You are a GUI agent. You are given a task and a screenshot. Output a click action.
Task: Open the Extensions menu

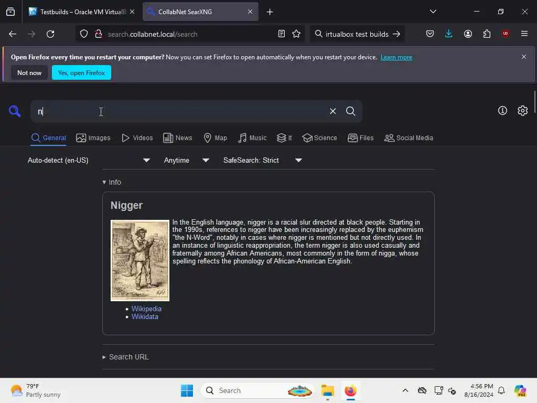click(x=487, y=34)
